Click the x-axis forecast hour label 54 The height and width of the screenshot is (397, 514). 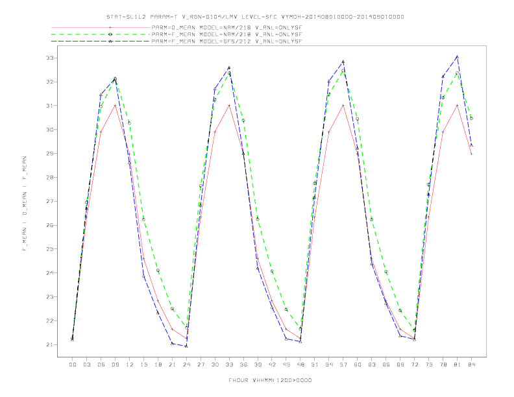point(329,365)
